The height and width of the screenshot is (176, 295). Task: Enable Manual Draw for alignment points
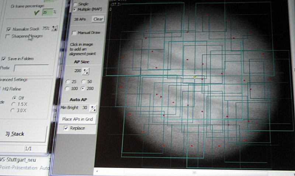(74, 33)
